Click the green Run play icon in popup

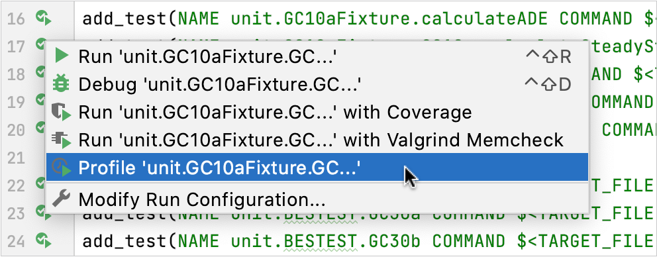[x=62, y=56]
